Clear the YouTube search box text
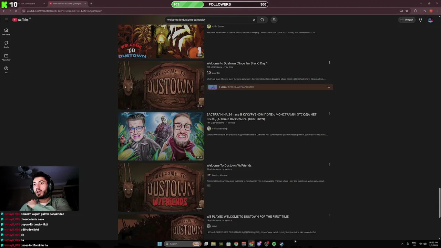The height and width of the screenshot is (248, 441). pyautogui.click(x=254, y=20)
